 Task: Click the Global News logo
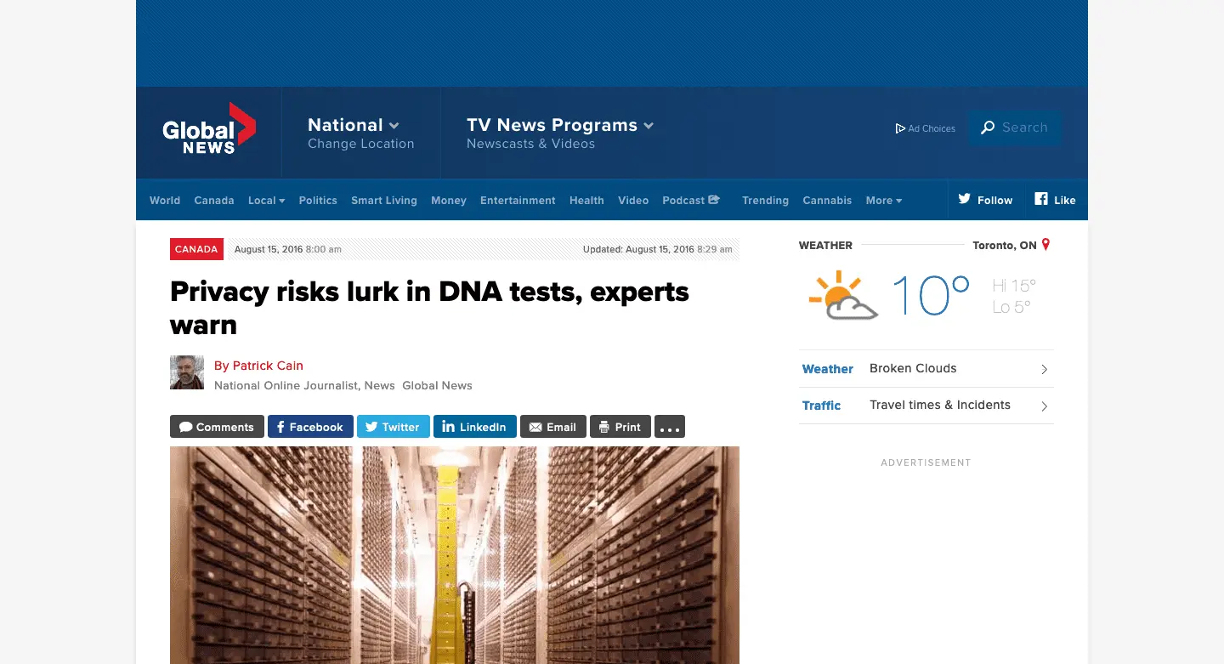tap(208, 129)
